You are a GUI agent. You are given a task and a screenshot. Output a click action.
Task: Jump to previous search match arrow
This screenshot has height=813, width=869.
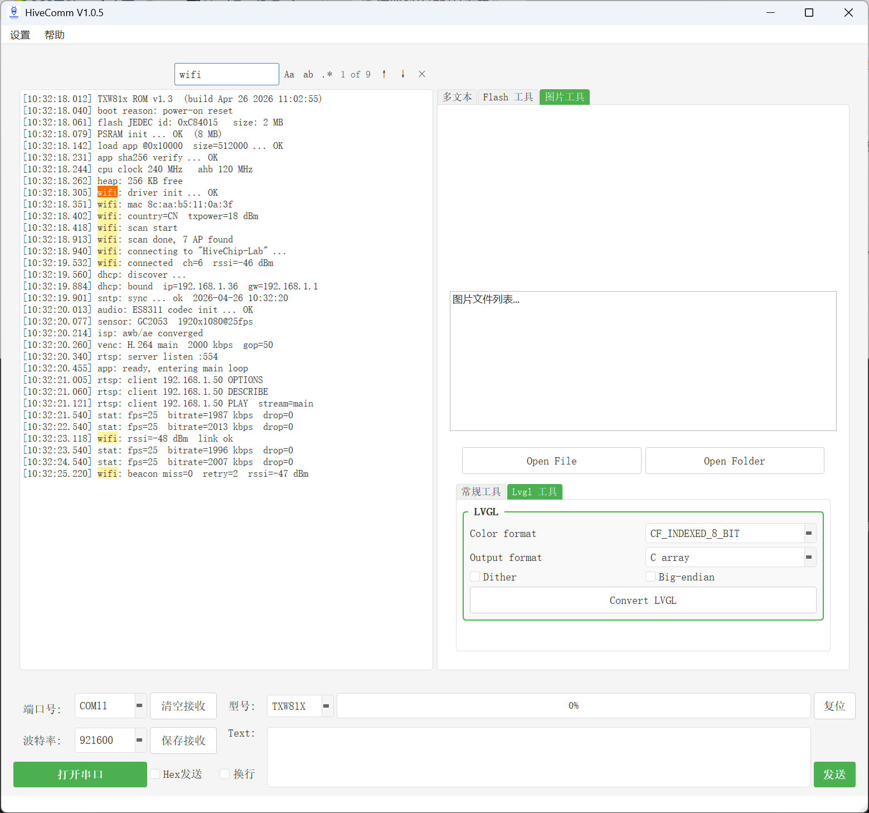tap(384, 74)
